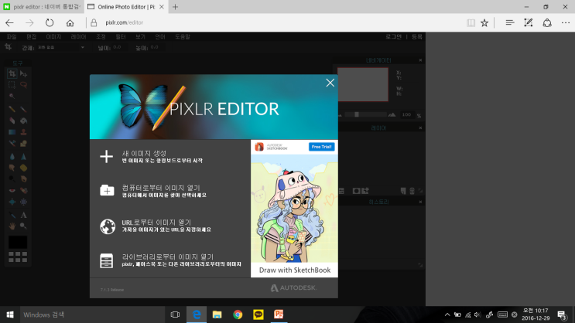This screenshot has height=323, width=575.
Task: Select the Dodge tool
Action: click(x=12, y=179)
